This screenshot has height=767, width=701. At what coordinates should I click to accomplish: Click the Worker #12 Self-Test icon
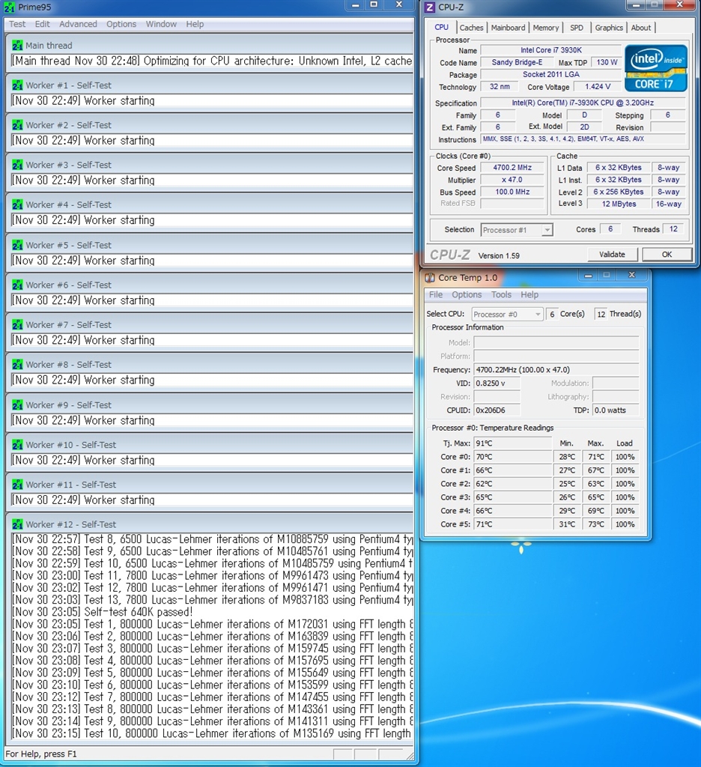point(17,524)
